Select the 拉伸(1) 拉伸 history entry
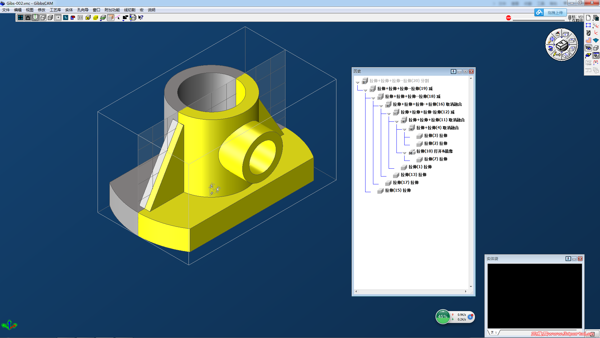This screenshot has height=338, width=600. (x=420, y=167)
